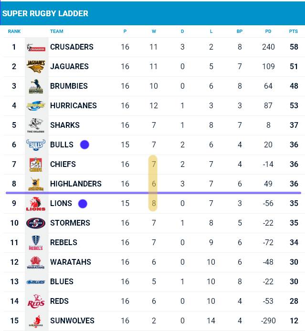Image resolution: width=305 pixels, height=331 pixels.
Task: Select the Bulls team logo
Action: (x=36, y=145)
